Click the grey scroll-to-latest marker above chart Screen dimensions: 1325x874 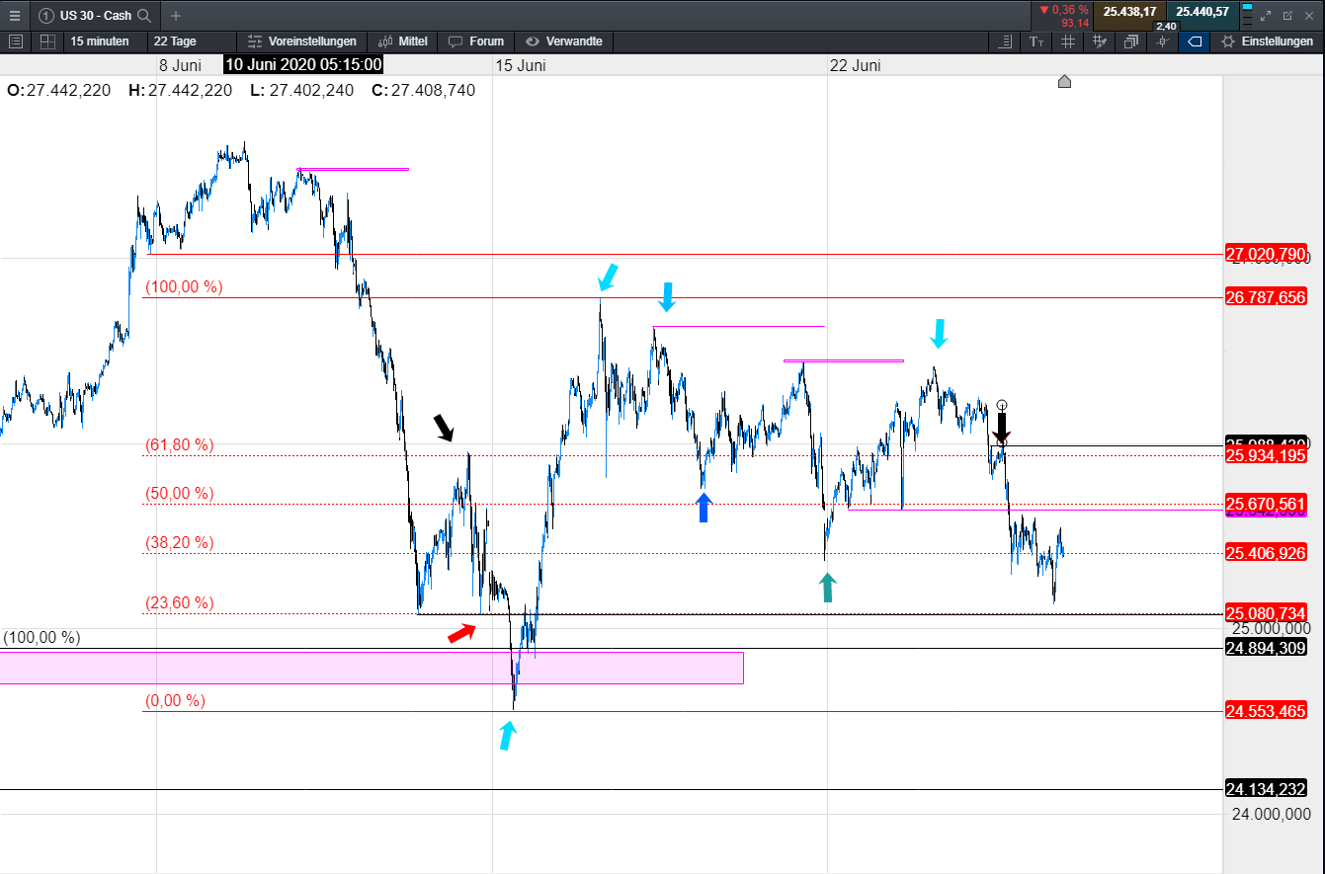pyautogui.click(x=1064, y=81)
